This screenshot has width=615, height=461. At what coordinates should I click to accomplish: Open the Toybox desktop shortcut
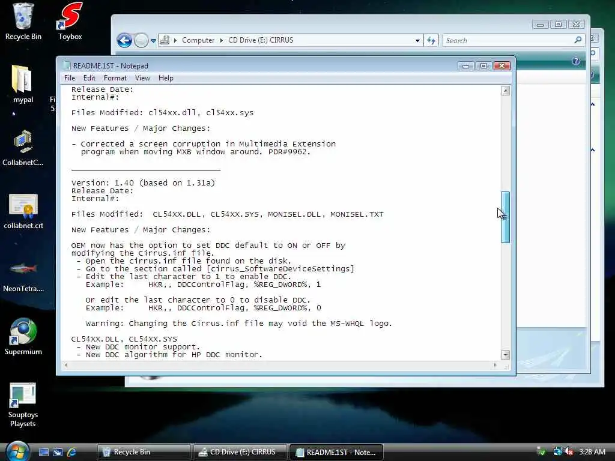70,22
